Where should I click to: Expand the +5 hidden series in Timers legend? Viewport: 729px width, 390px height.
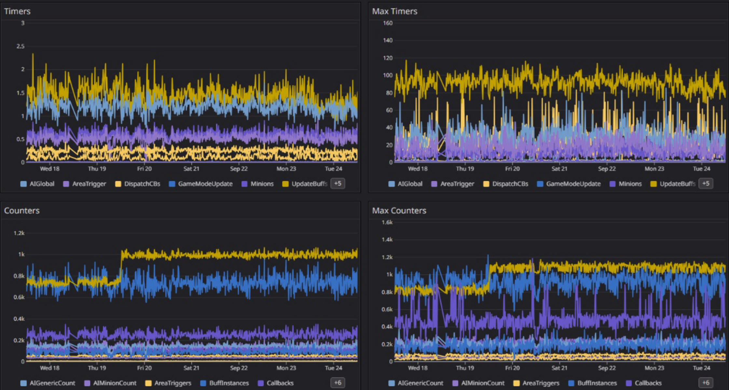pos(337,183)
